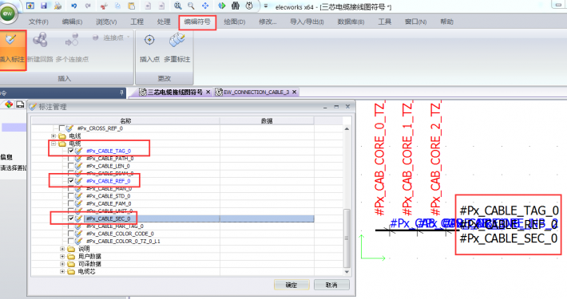Uncheck the #Px_CABLE_REF_0 checkbox
This screenshot has width=567, height=299.
71,180
